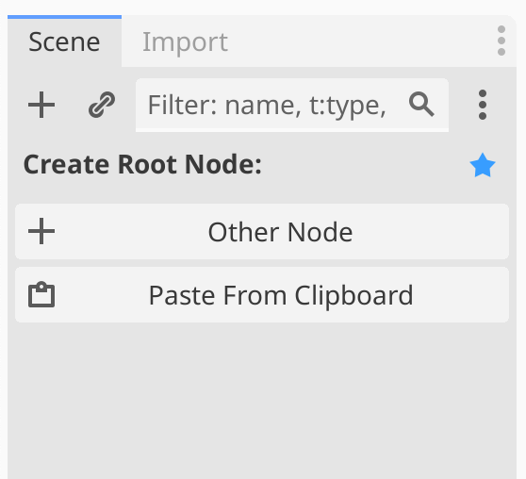Open dock options menu beside Import tab
Screen dimensions: 526x479
501,41
